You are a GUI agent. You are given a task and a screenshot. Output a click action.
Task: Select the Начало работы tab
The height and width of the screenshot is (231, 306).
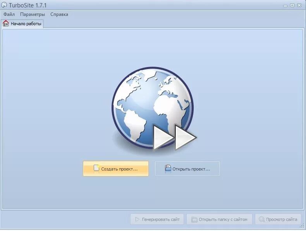(x=22, y=24)
